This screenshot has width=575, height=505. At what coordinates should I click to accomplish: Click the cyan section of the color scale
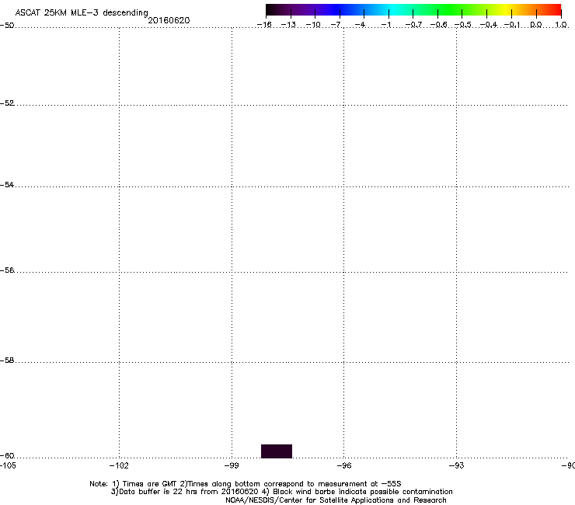pyautogui.click(x=392, y=10)
